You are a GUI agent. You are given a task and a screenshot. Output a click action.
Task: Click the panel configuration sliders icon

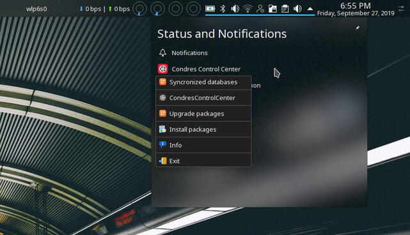click(x=401, y=9)
